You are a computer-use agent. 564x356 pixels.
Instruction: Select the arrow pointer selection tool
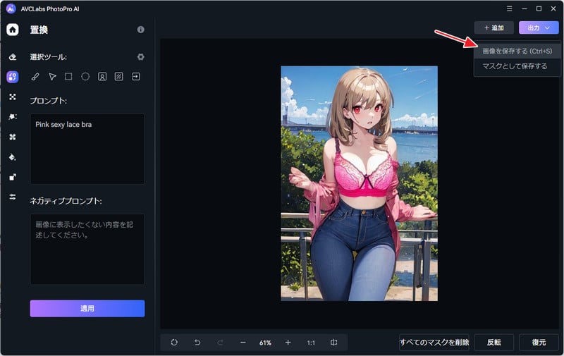(x=52, y=77)
